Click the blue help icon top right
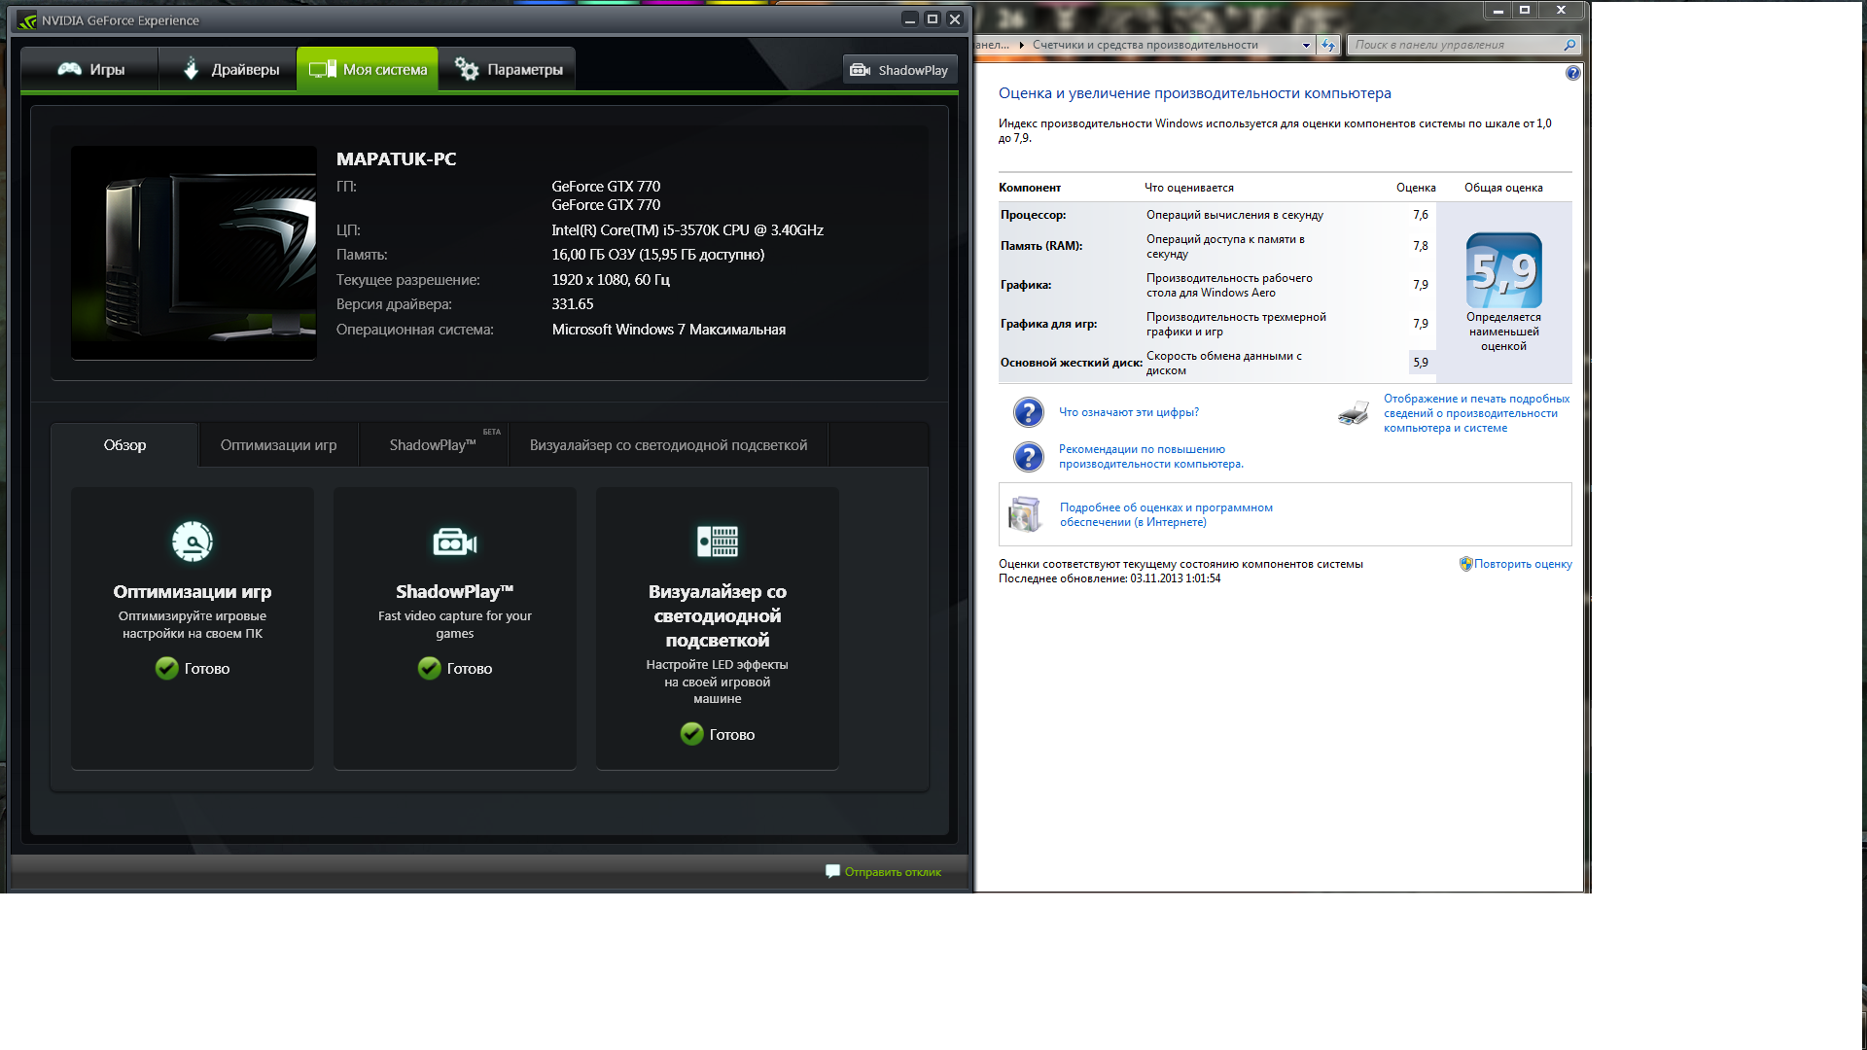This screenshot has height=1050, width=1867. pyautogui.click(x=1572, y=73)
